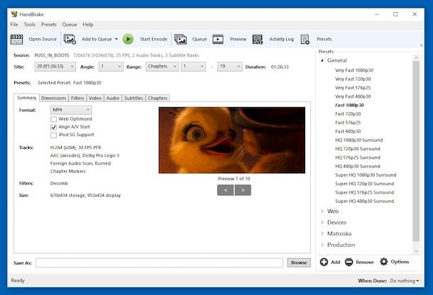Enable the Web Optimized checkbox
The width and height of the screenshot is (433, 295).
click(53, 119)
